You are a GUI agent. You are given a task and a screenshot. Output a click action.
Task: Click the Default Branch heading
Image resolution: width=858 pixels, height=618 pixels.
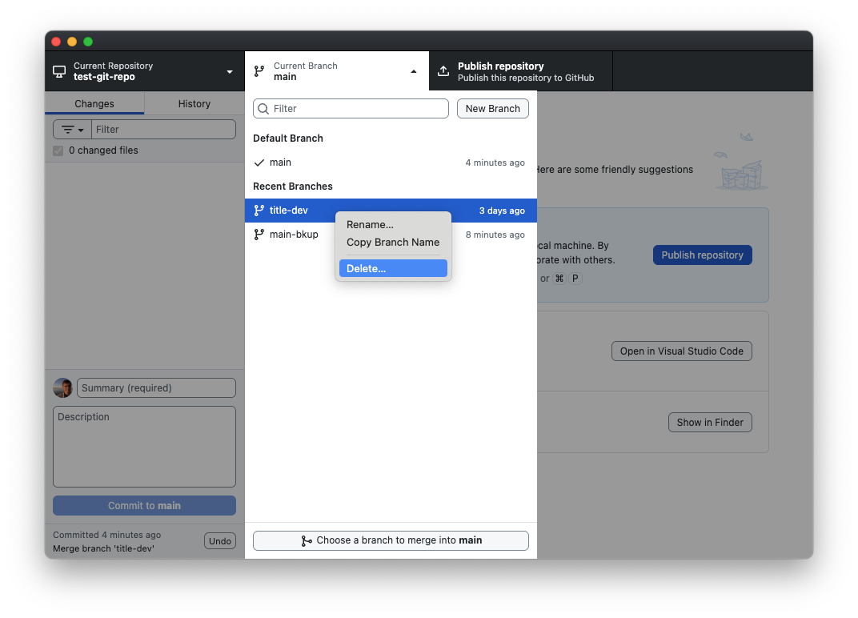288,138
